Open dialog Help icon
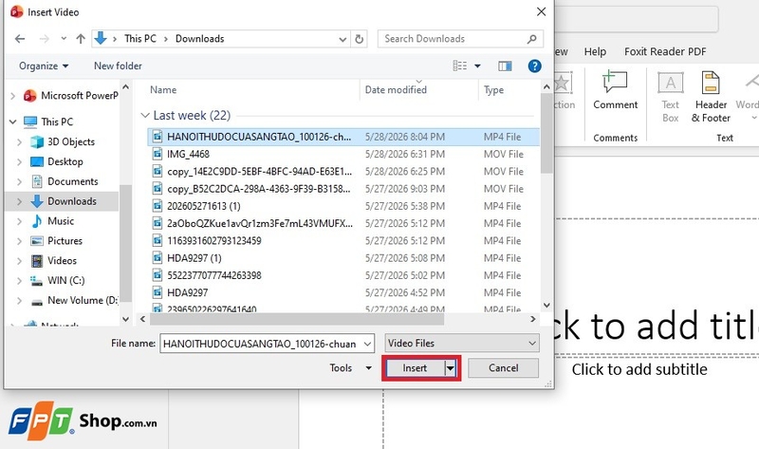Viewport: 759px width, 449px height. 534,65
